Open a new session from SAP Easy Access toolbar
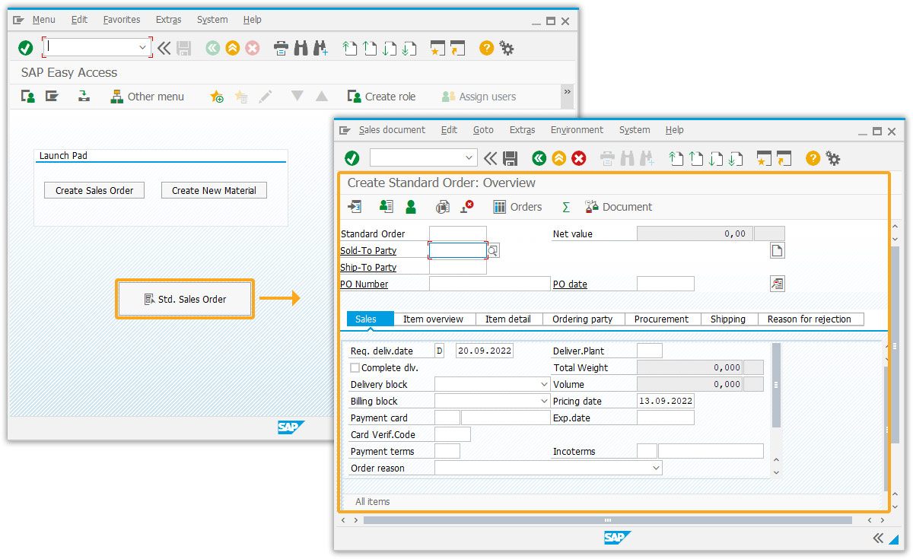 tap(437, 48)
